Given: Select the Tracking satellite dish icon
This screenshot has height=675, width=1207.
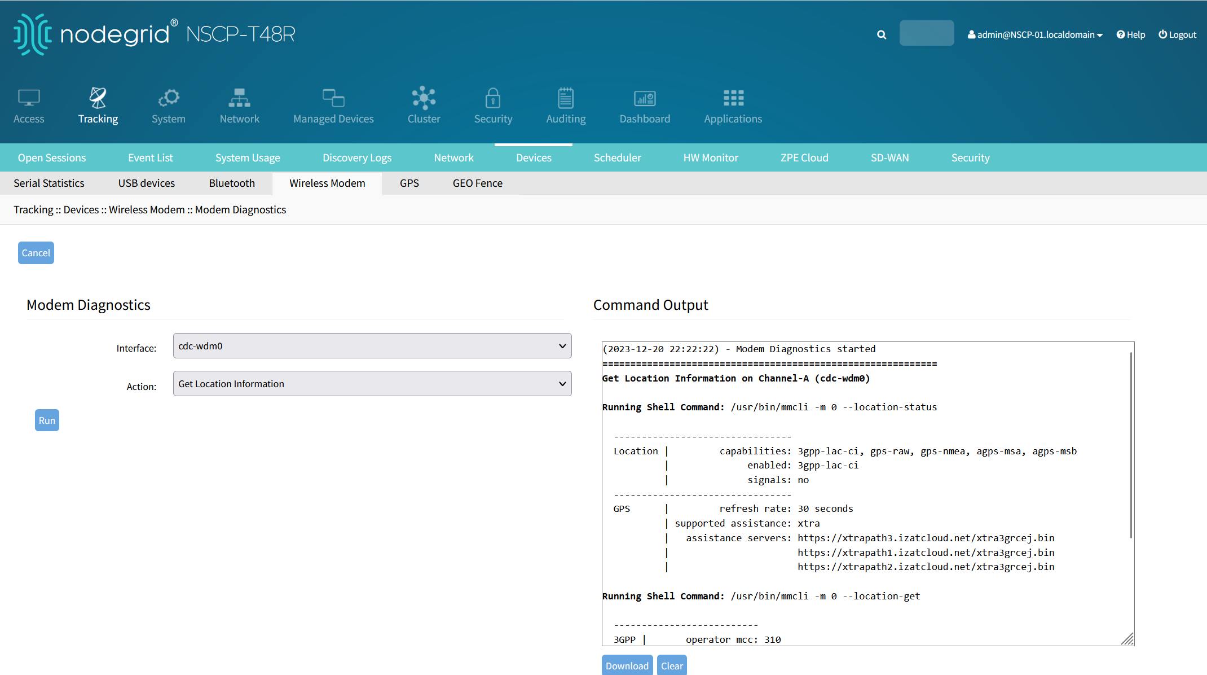Looking at the screenshot, I should tap(98, 98).
